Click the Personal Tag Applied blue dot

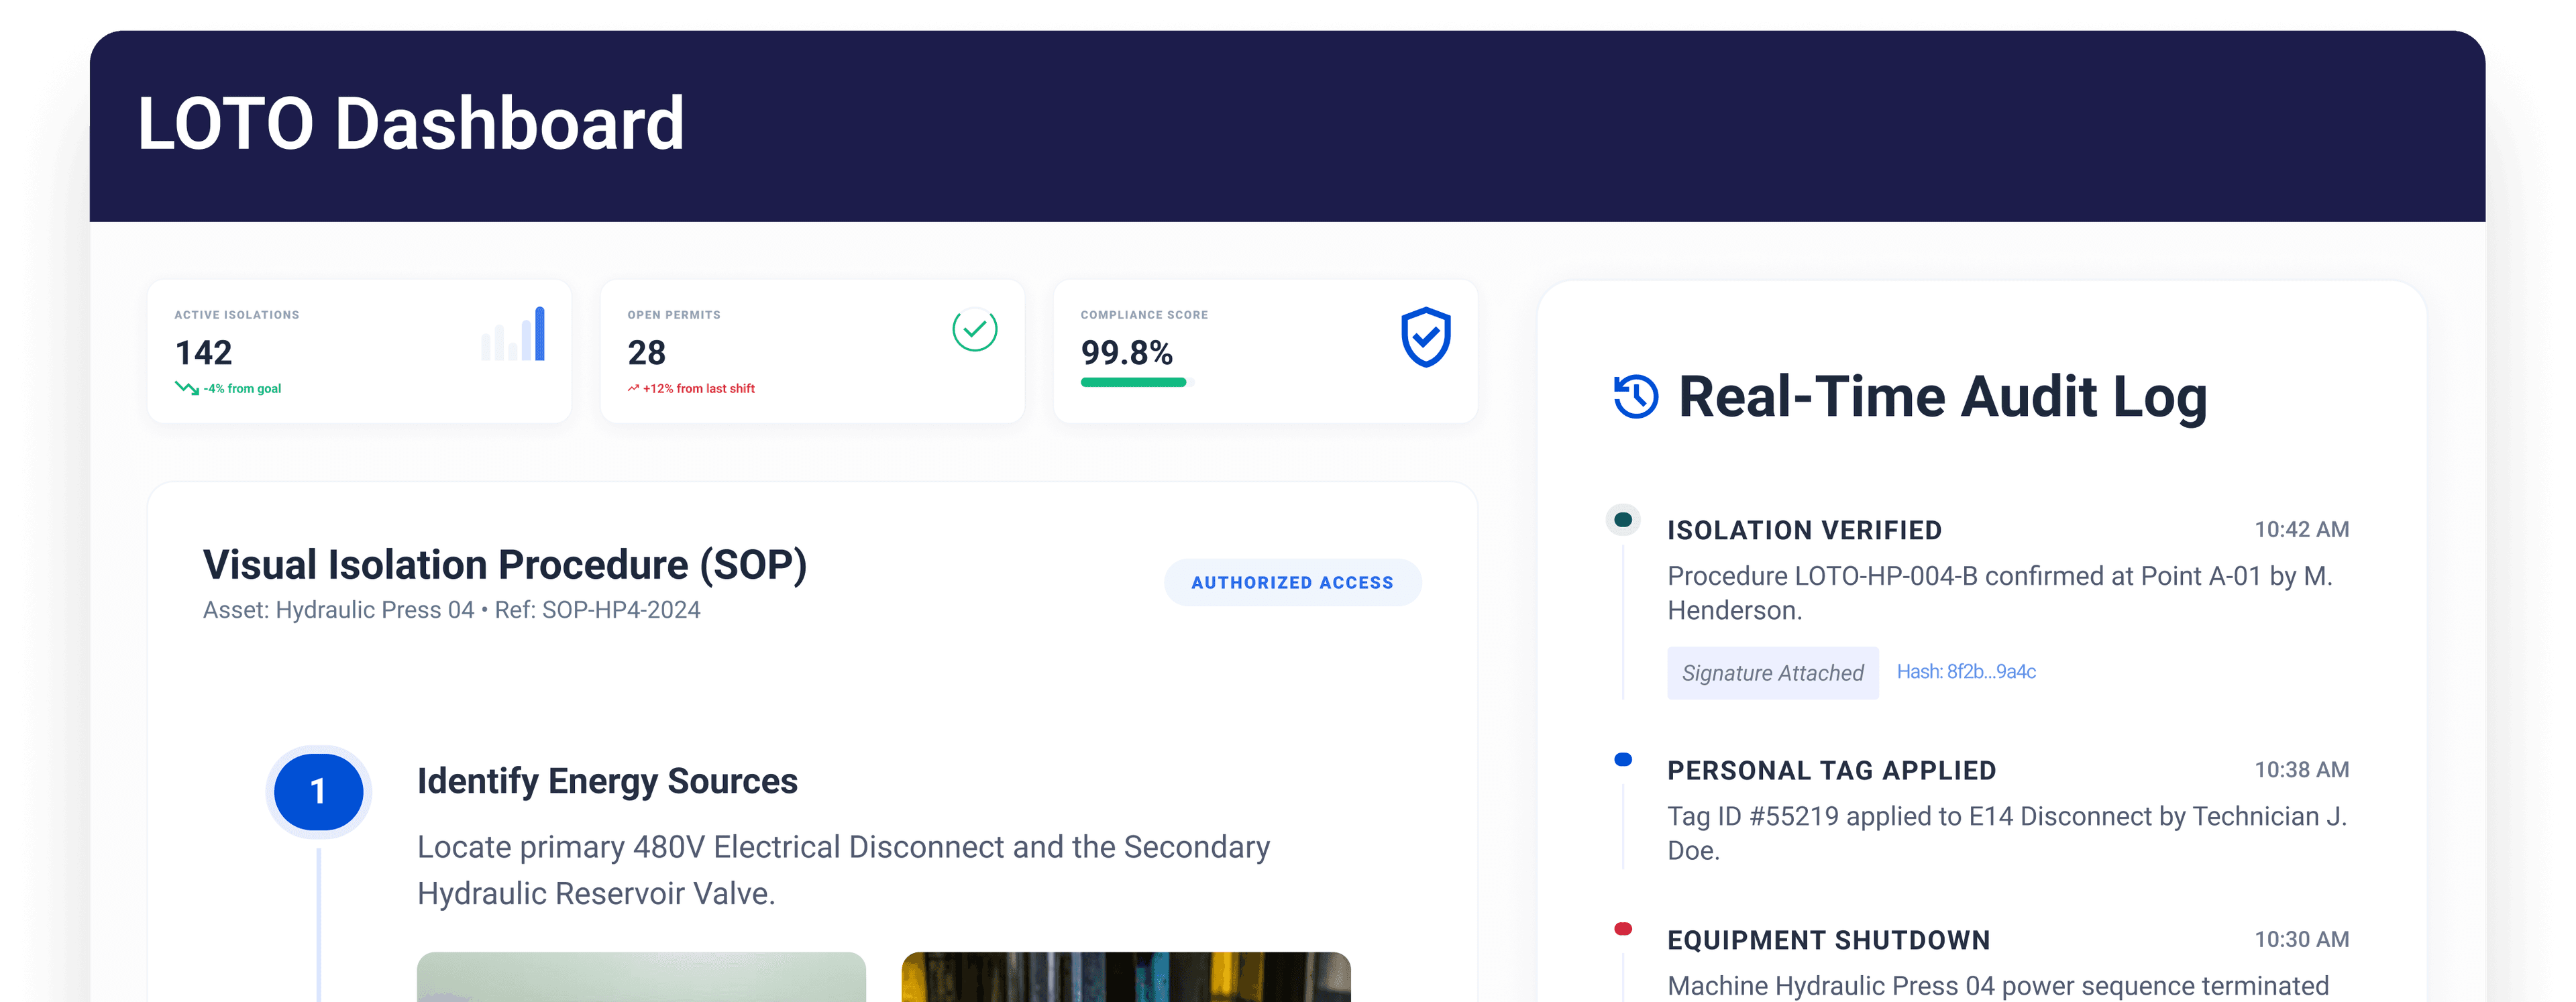(x=1623, y=760)
